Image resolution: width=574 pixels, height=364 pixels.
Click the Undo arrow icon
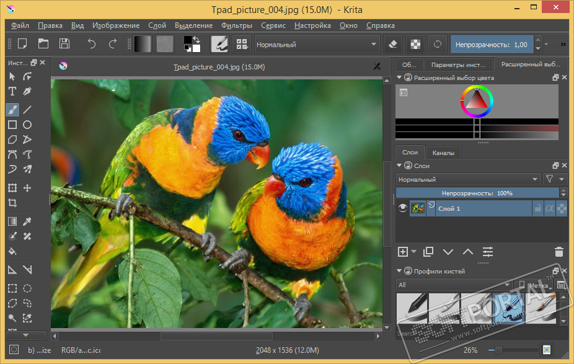(92, 44)
